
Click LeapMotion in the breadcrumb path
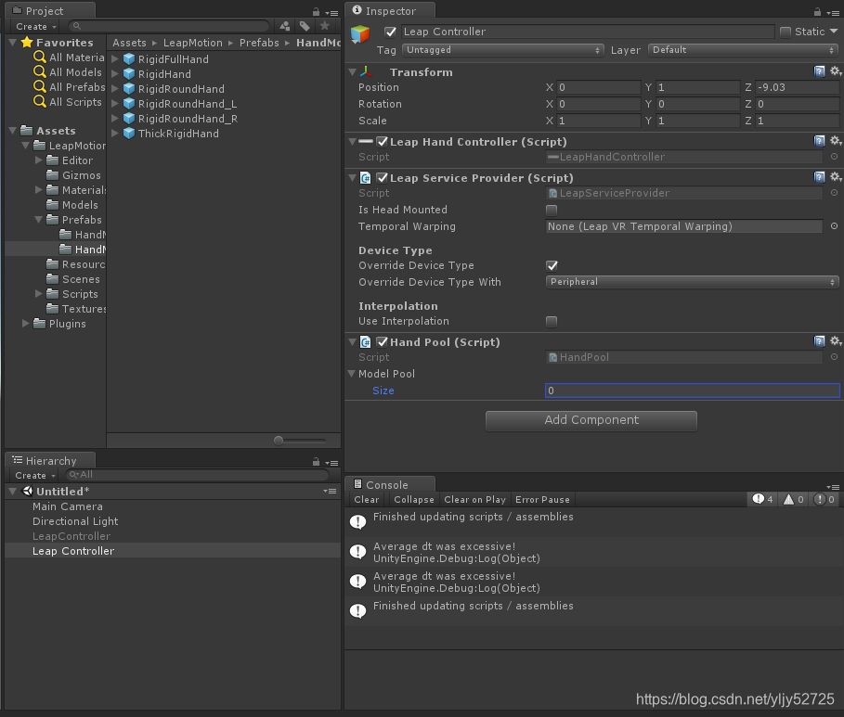193,43
